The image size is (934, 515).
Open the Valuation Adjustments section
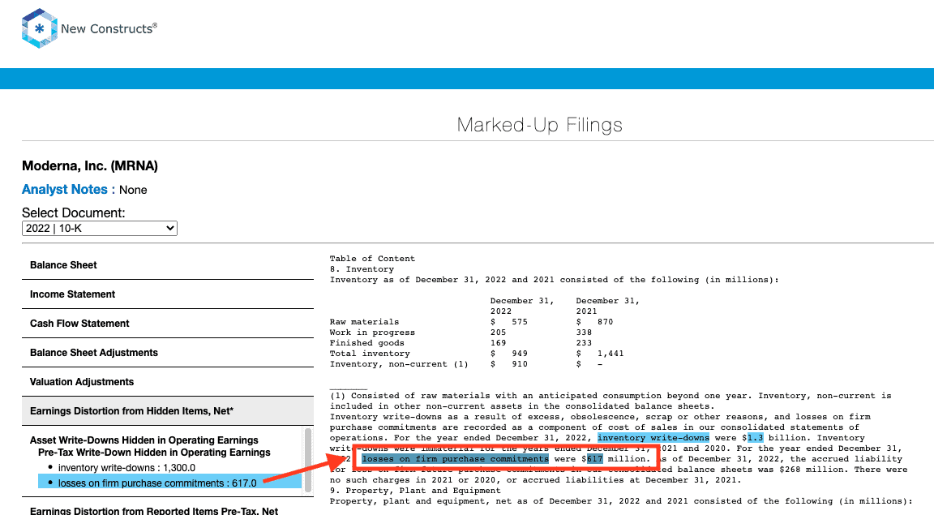tap(167, 382)
